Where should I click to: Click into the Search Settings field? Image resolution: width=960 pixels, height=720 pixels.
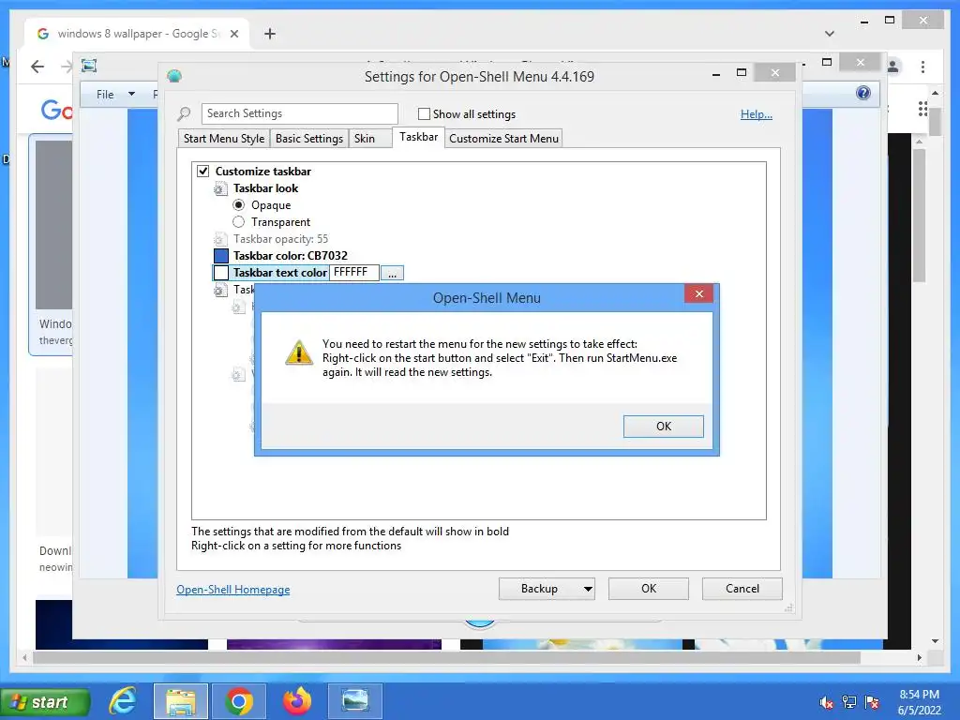pos(299,113)
